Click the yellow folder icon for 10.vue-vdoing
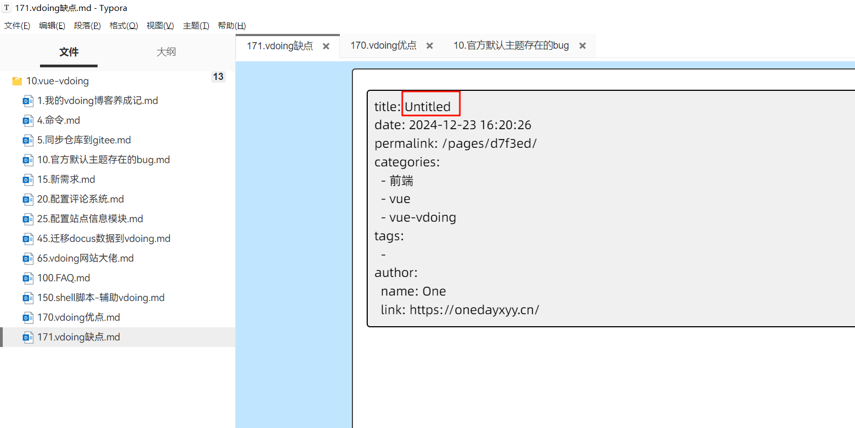The image size is (855, 428). 17,81
